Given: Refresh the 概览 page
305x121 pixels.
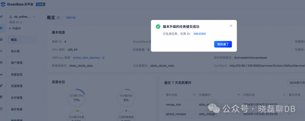Looking at the screenshot, I should click(x=58, y=18).
